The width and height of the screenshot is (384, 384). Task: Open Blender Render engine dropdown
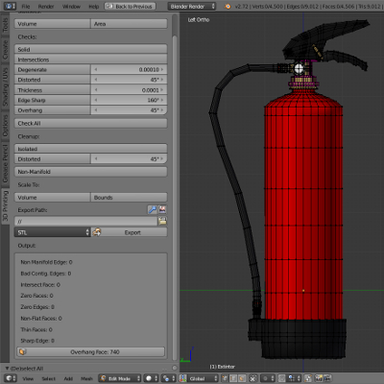tap(192, 6)
